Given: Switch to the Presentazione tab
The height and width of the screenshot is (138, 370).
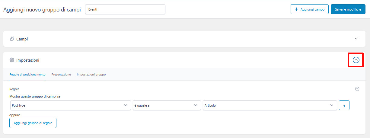Looking at the screenshot, I should click(x=61, y=74).
